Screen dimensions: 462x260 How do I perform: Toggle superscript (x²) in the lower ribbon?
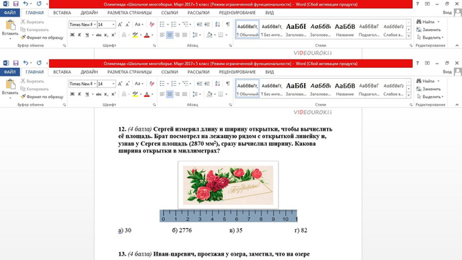coord(113,94)
